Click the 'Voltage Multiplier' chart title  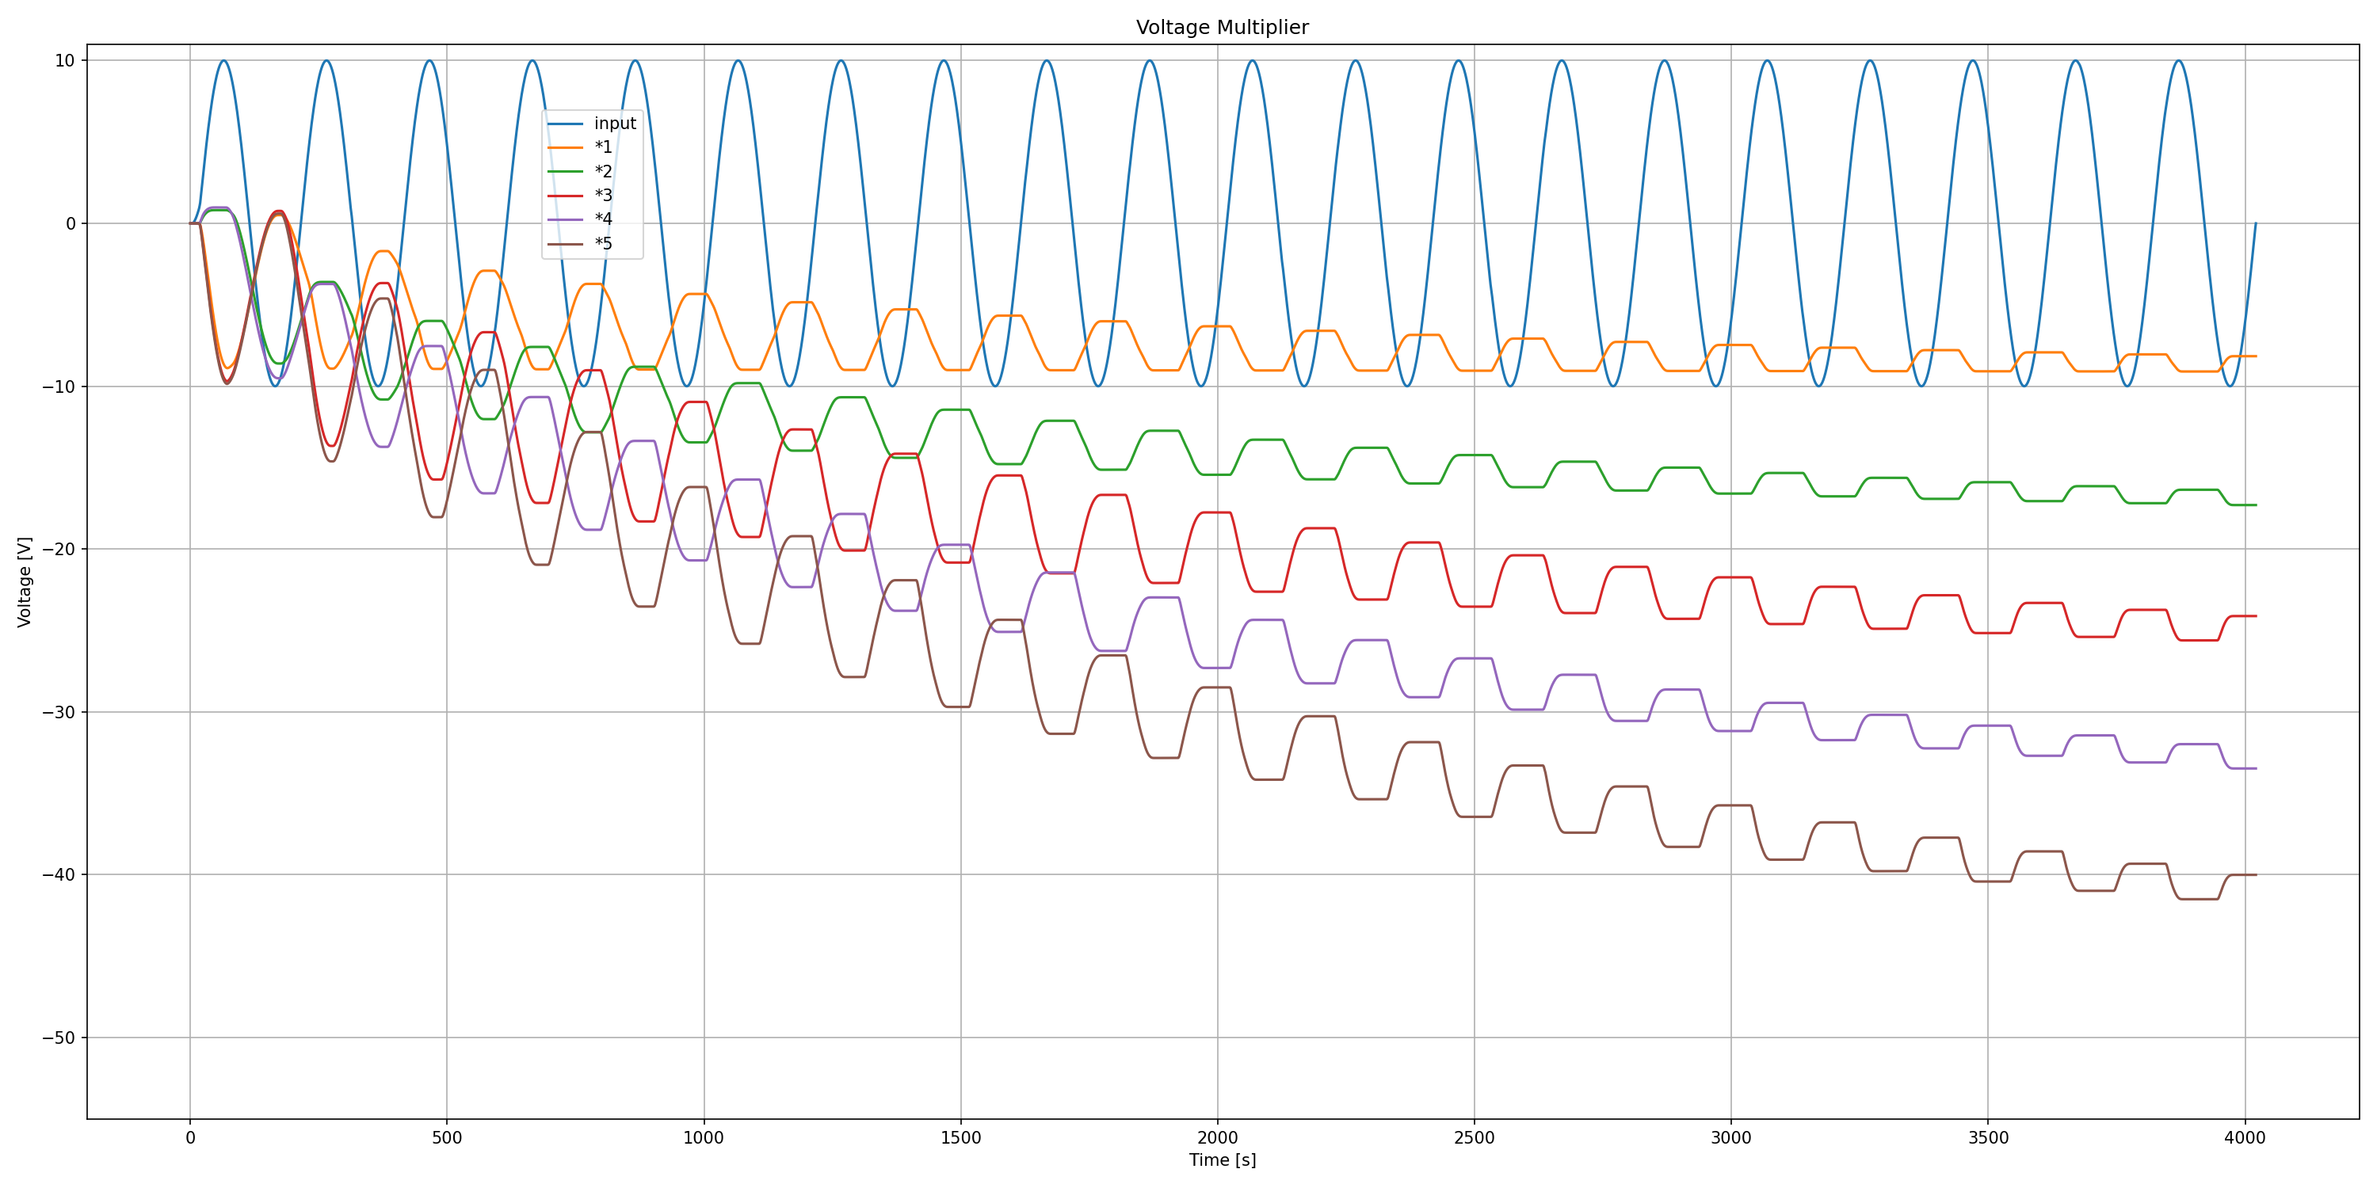[x=1222, y=28]
